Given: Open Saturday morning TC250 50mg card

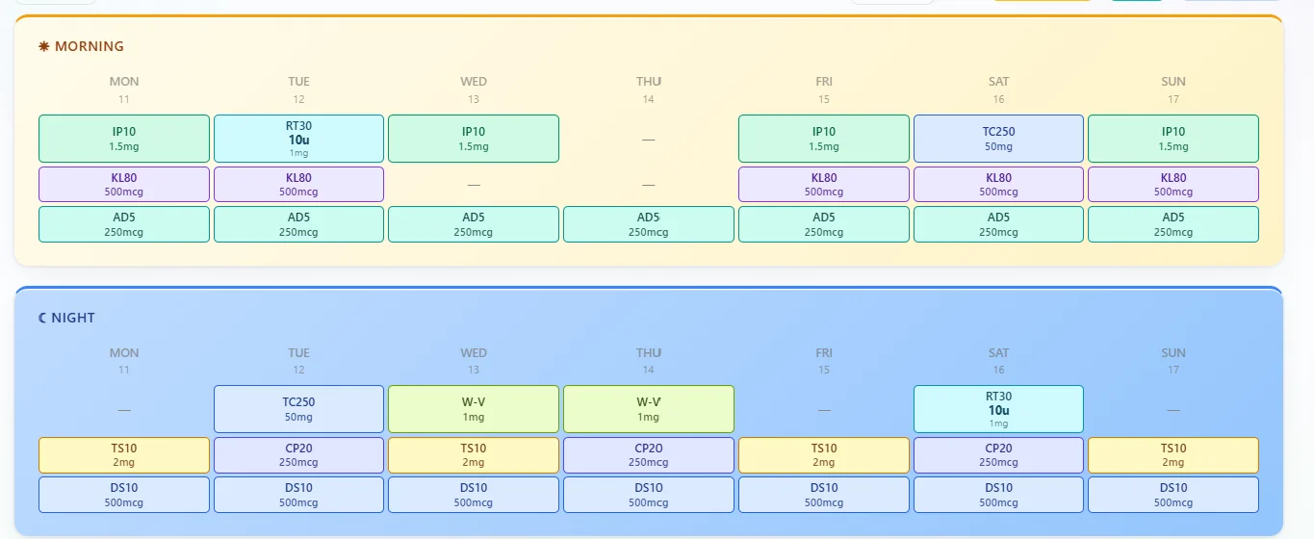Looking at the screenshot, I should point(998,139).
